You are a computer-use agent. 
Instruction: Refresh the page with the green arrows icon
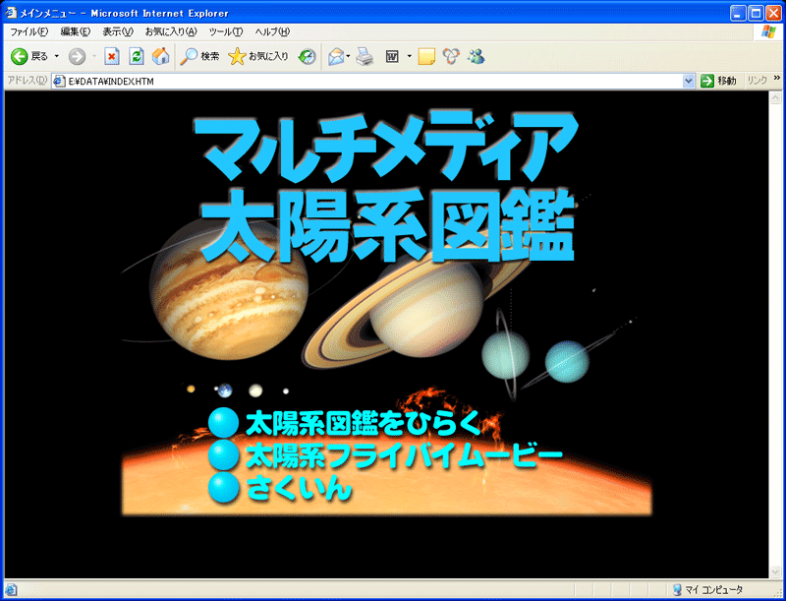[x=137, y=56]
